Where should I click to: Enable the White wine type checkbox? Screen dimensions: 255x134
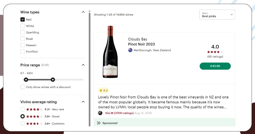tap(23, 26)
